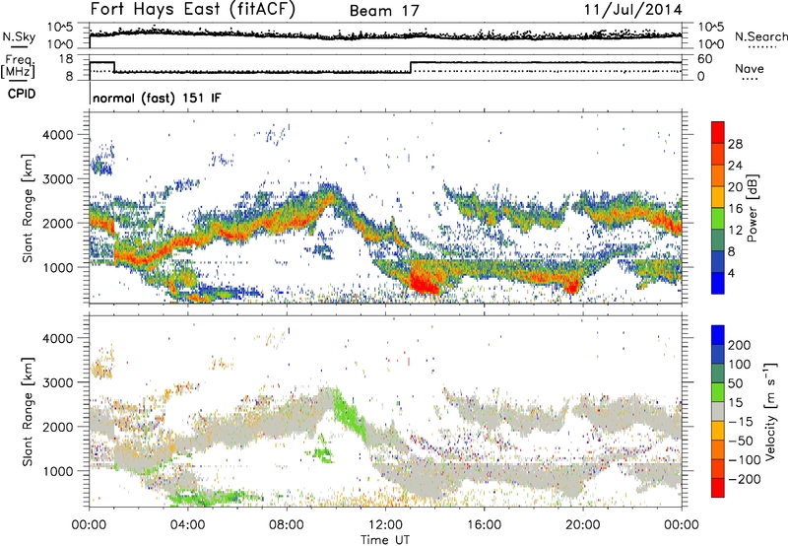Click the "04:00" time axis tick
788x546 pixels.
click(x=188, y=525)
